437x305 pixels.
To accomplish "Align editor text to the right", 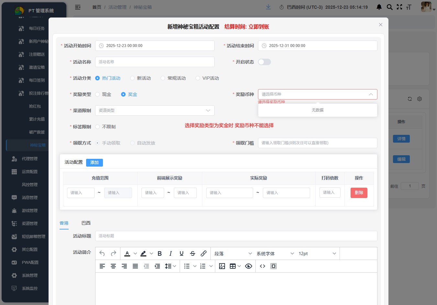I will (124, 266).
